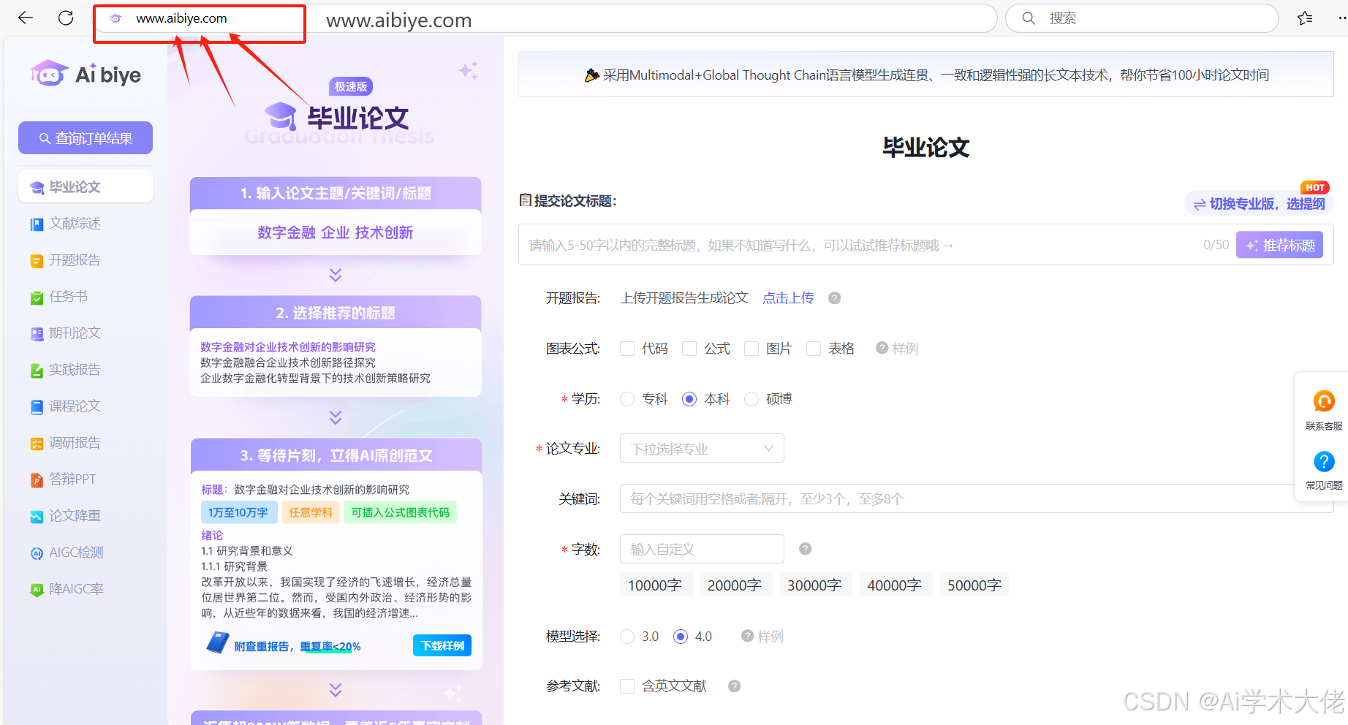Enable the 公式 checkbox under 图表公式
Viewport: 1348px width, 725px height.
(689, 348)
